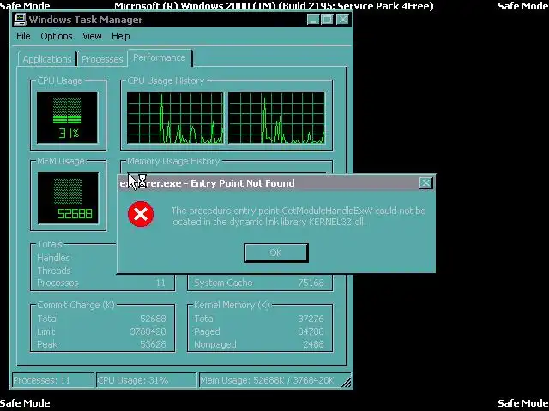Click the Commit Charge Limit value 3768420
Screen dimensions: 549x411
point(148,331)
